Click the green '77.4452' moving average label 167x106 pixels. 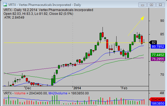[x=158, y=55]
